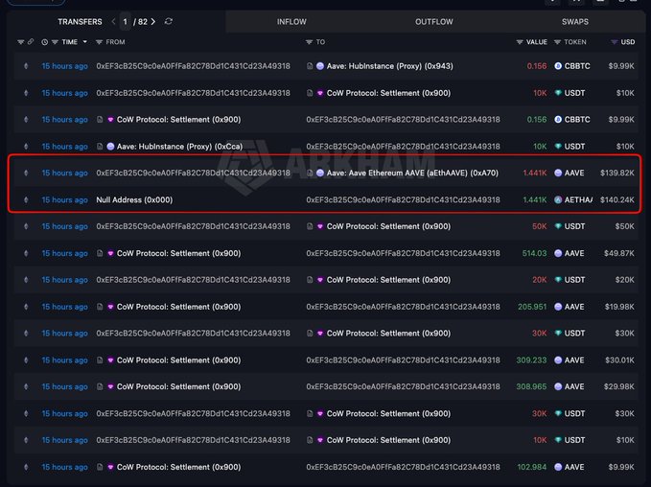Click the CoW Protocol sender in 205.951 row
Viewport: 651px width, 487px height.
click(x=178, y=307)
